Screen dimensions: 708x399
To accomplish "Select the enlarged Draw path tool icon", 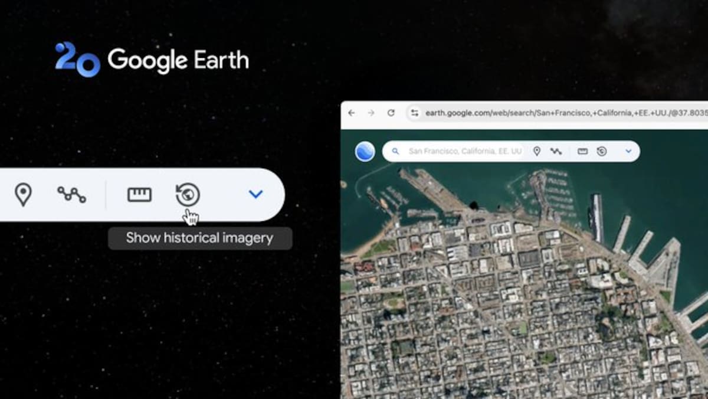I will (71, 195).
